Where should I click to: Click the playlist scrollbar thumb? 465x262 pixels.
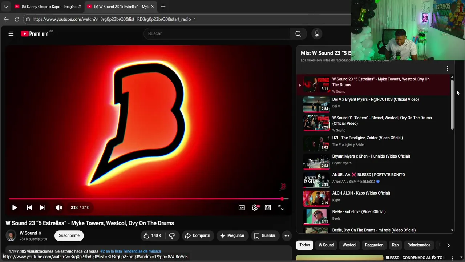452,104
